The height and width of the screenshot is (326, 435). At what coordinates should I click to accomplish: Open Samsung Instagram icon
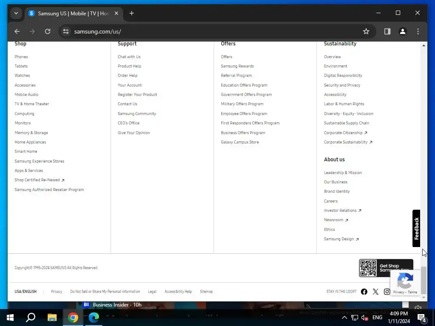tap(387, 292)
